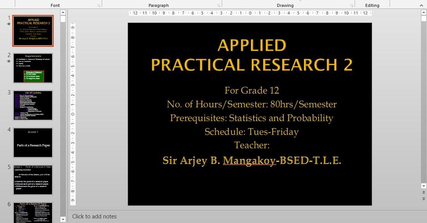The image size is (427, 223).
Task: Click the animation star beside slide 2
Action: tap(9, 61)
